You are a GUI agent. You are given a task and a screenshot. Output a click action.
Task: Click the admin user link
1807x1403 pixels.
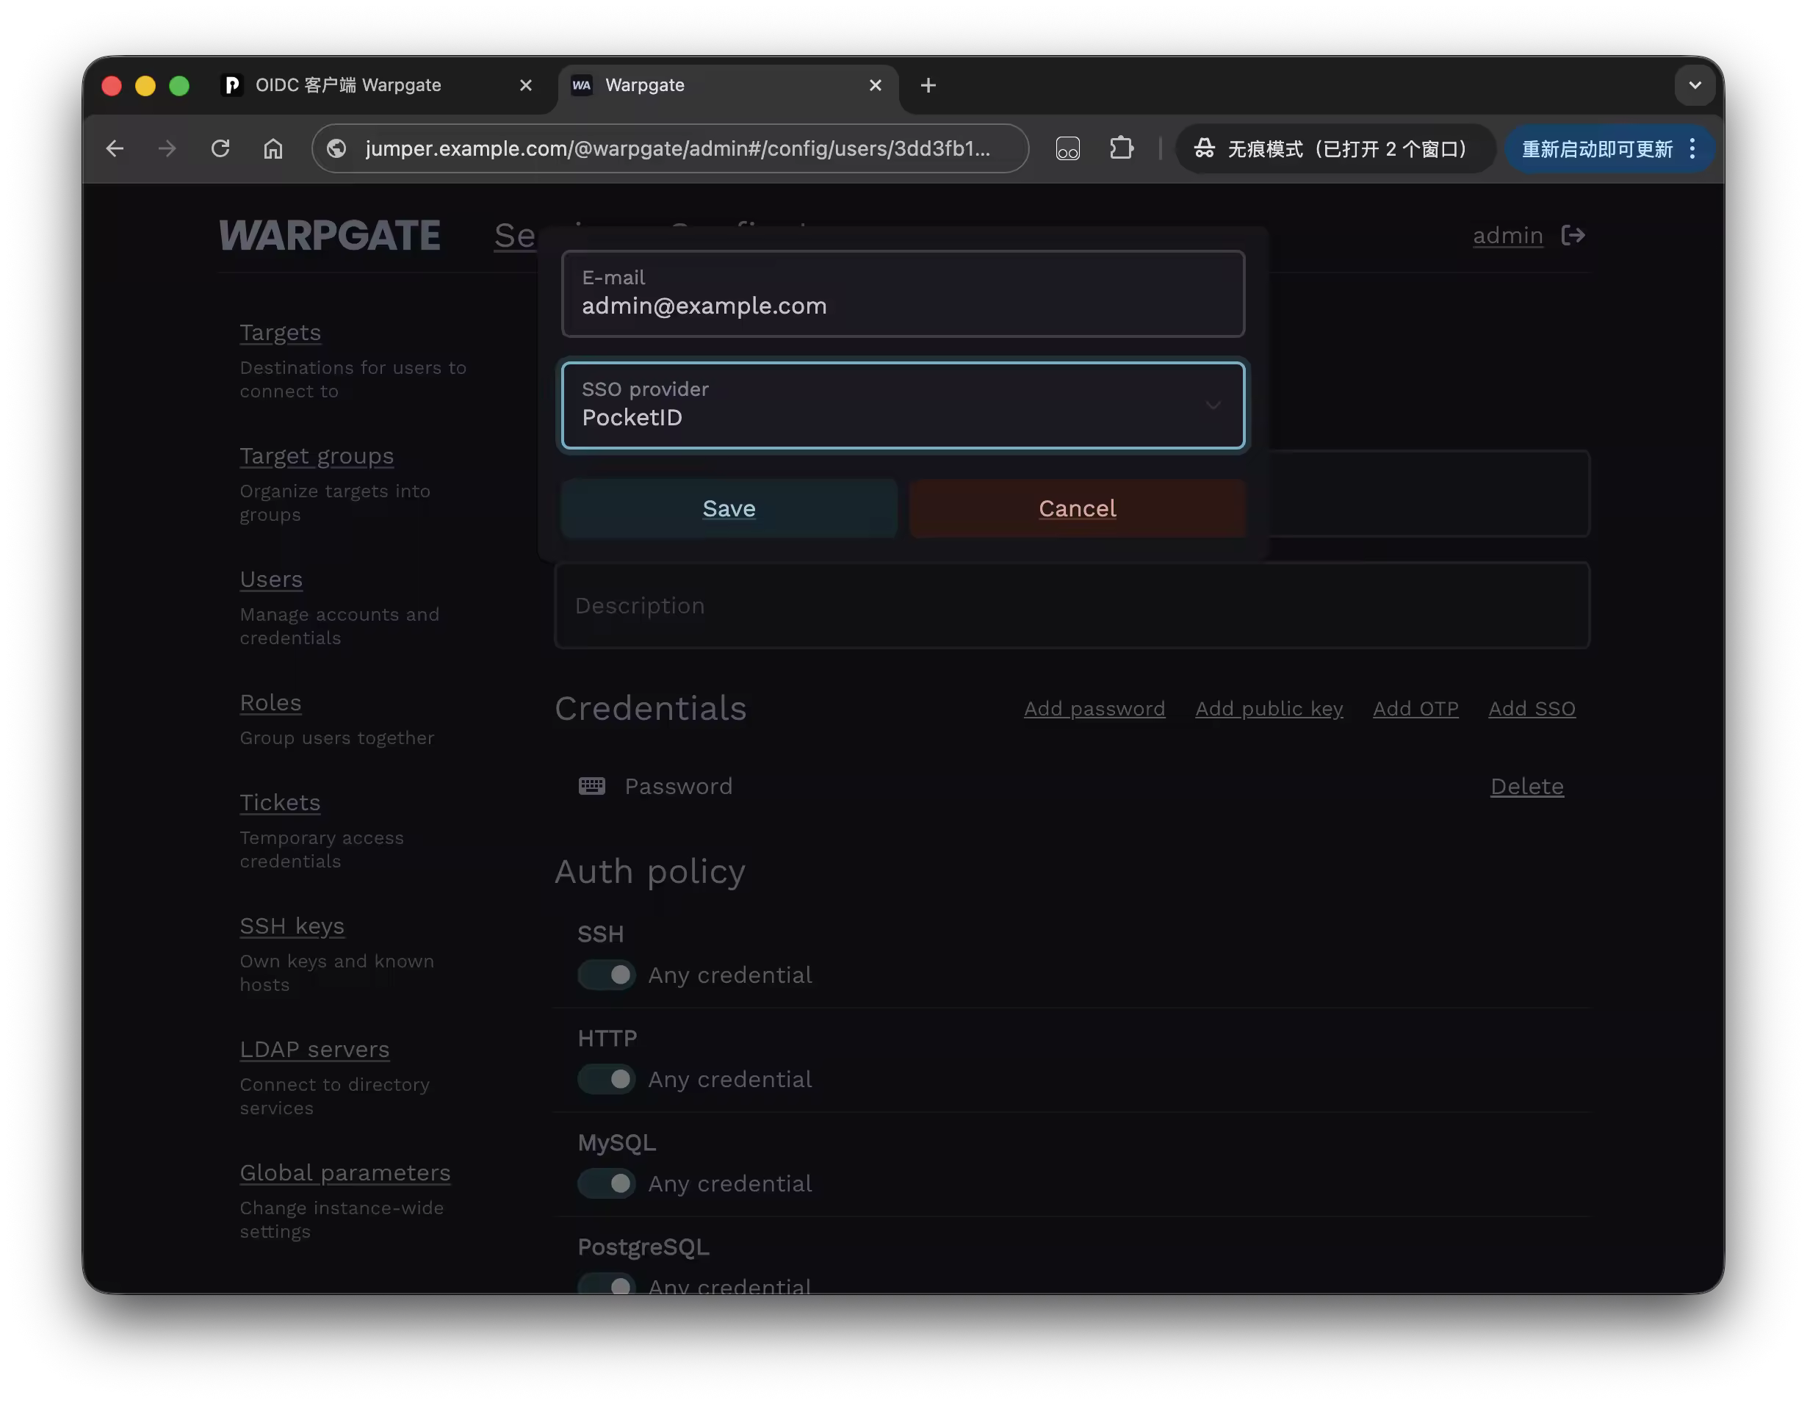[x=1507, y=236]
